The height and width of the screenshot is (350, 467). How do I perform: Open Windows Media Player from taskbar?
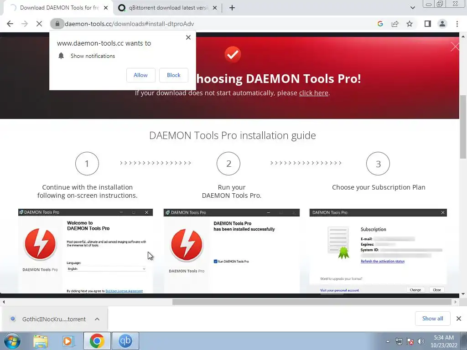click(68, 341)
